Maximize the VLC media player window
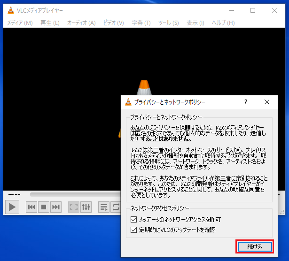Viewport: 289px width, 261px height. coord(253,10)
